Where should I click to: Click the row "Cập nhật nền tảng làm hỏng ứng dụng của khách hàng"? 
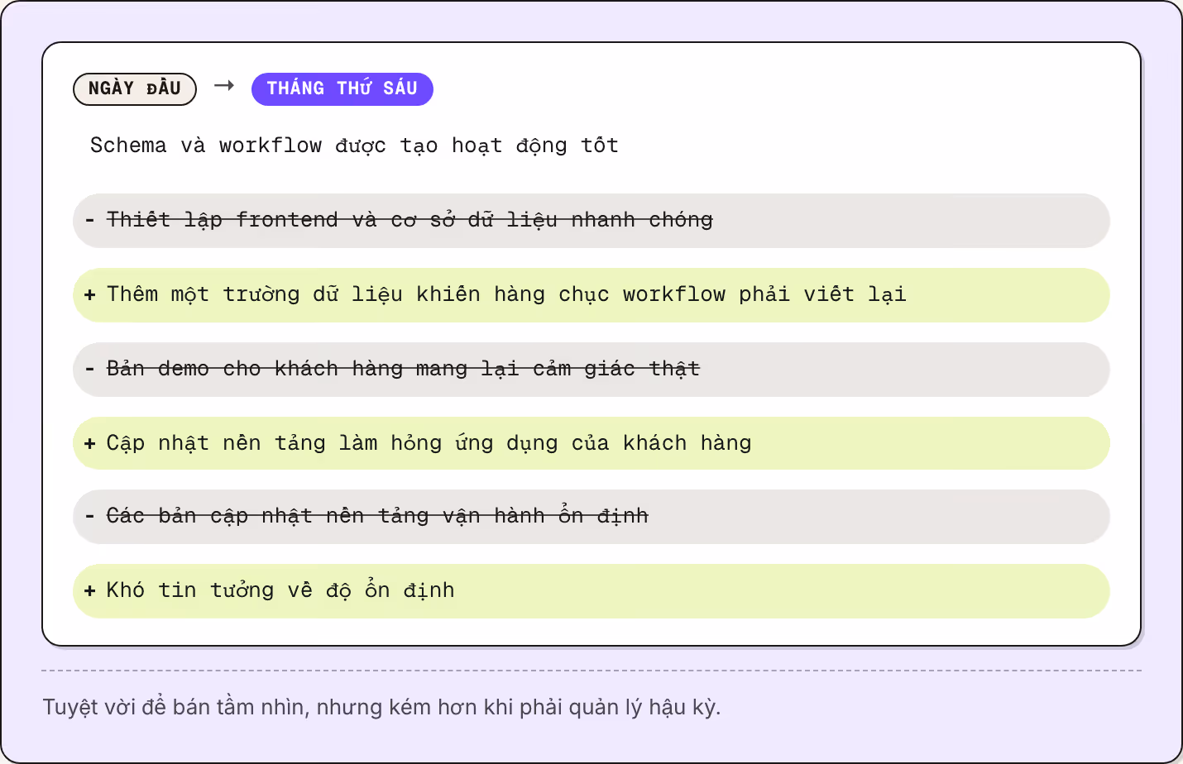pyautogui.click(x=591, y=443)
